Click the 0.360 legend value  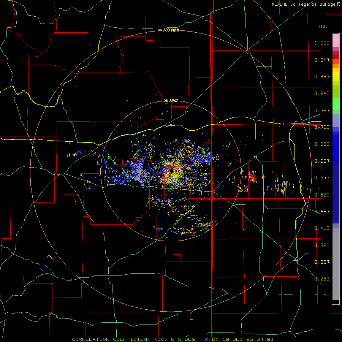(x=322, y=245)
